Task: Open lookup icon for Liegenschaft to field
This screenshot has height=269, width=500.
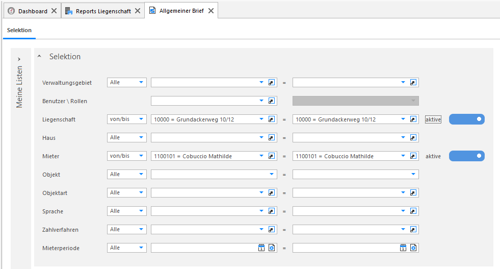Action: pos(413,119)
